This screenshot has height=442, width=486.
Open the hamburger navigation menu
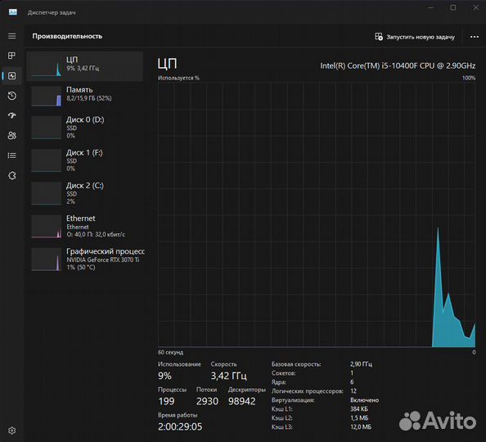(x=11, y=36)
